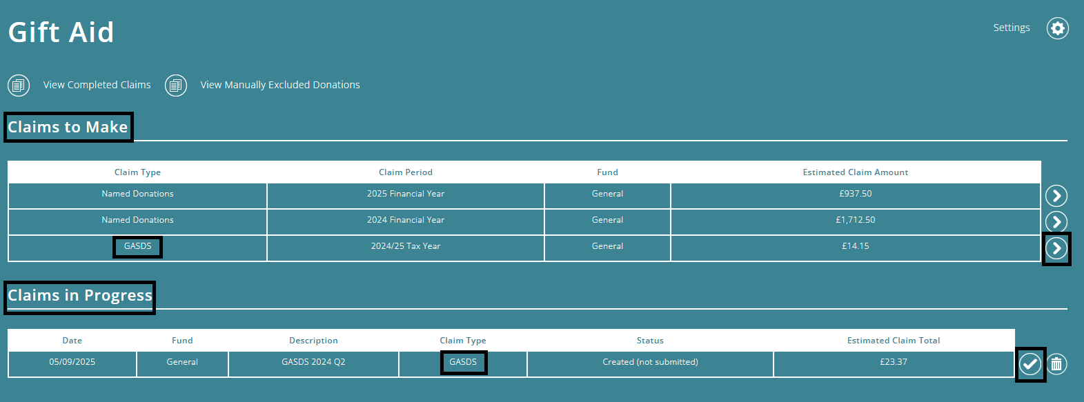Click the Status column header

[x=650, y=341]
